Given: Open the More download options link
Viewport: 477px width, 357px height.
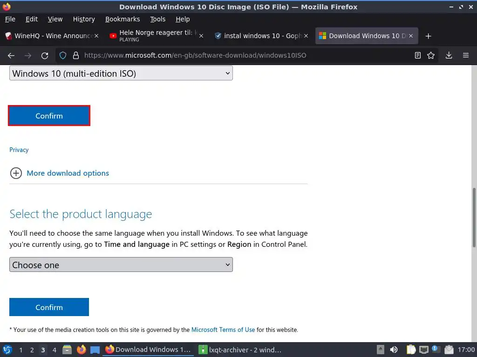Looking at the screenshot, I should click(68, 173).
